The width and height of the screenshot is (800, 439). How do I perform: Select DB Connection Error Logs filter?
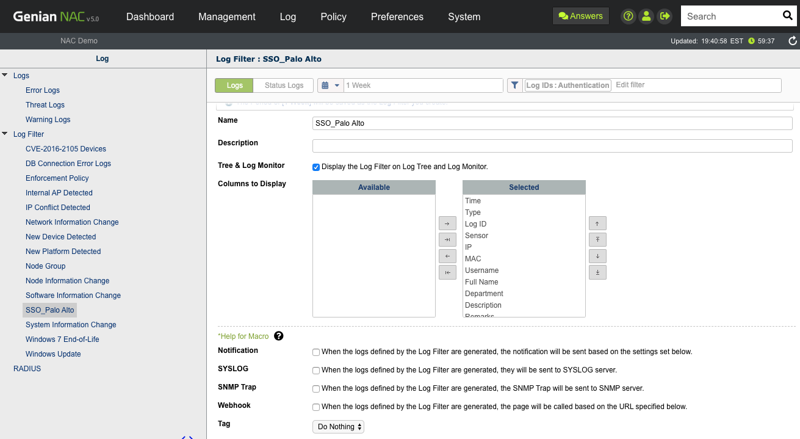[x=68, y=164]
